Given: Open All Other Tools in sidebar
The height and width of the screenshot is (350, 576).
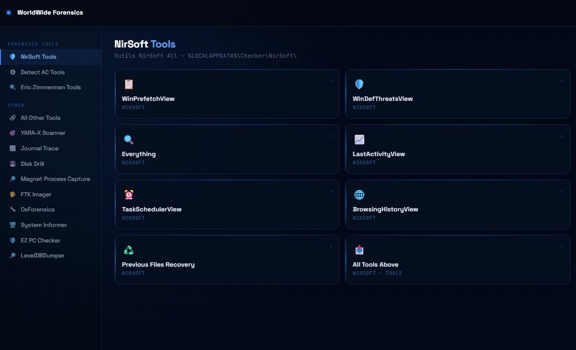Looking at the screenshot, I should 51,118.
